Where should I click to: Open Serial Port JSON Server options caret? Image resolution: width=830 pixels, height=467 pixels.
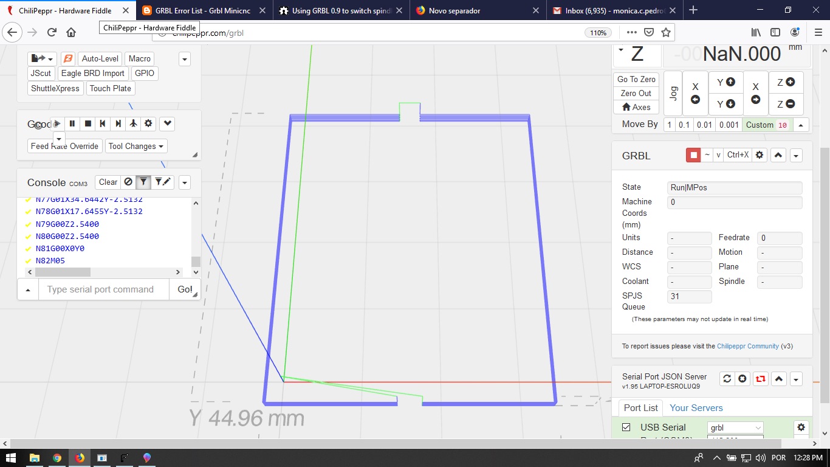click(x=796, y=379)
